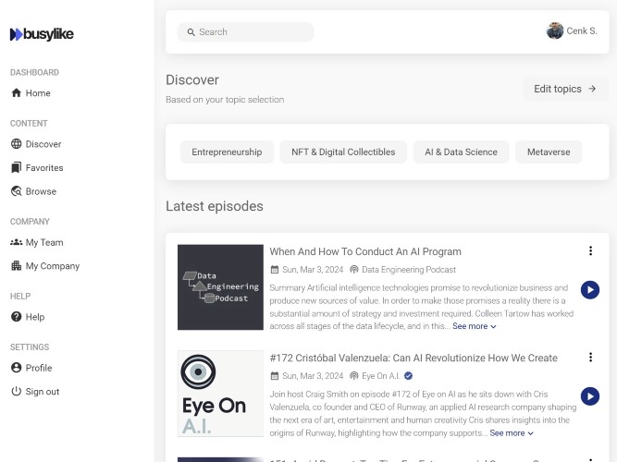
Task: Click verified badge beside Eye On A.I.
Action: (409, 376)
